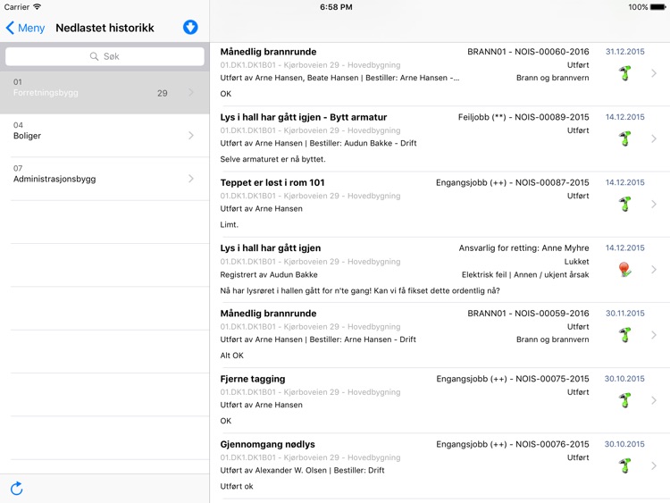This screenshot has height=503, width=670.
Task: Click drill icon for Bytt armatur job
Action: 624,138
